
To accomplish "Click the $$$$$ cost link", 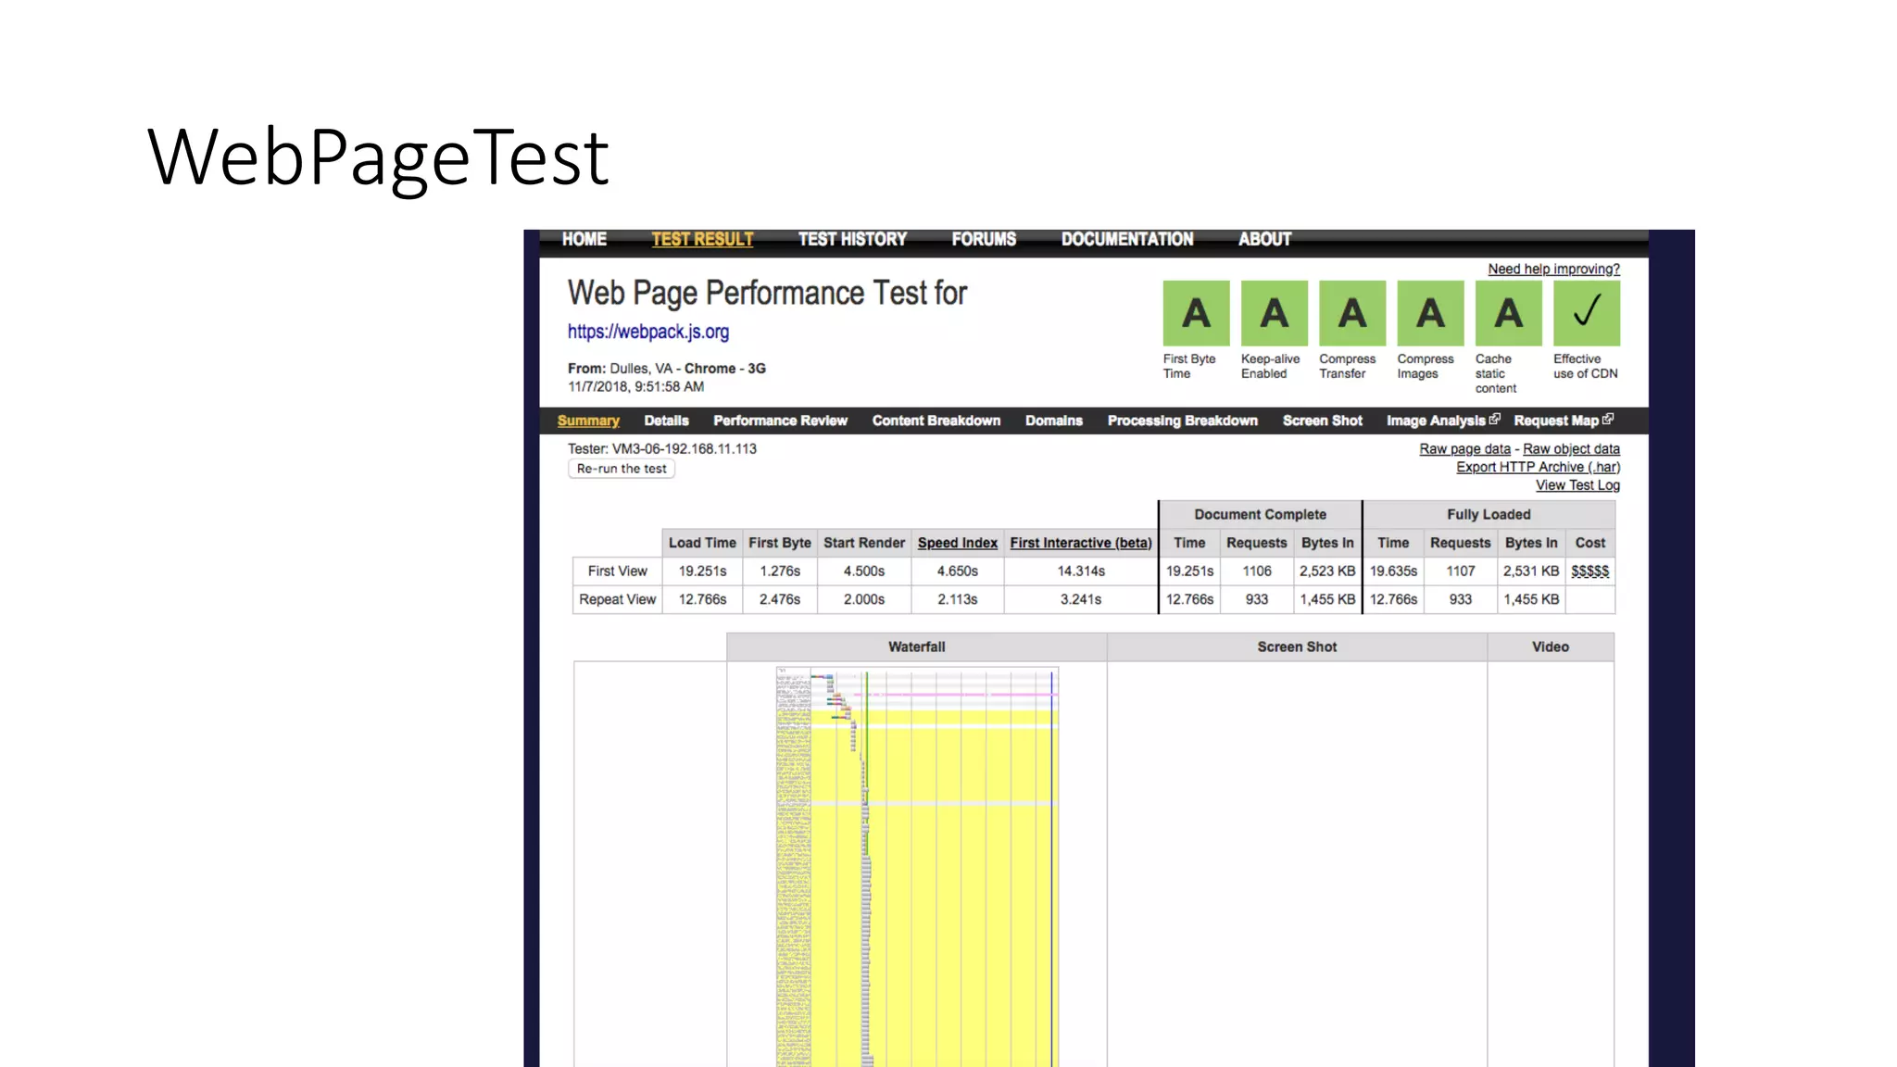I will click(x=1590, y=571).
